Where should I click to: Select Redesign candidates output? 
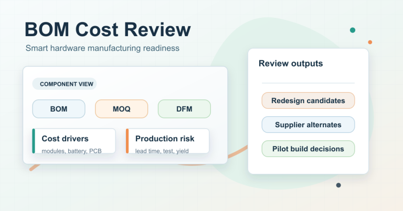pos(308,101)
